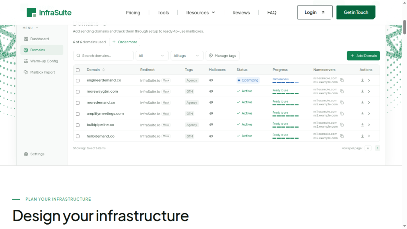Viewport: 407px width, 229px height.
Task: Open Warm-up Config in sidebar
Action: 41,61
